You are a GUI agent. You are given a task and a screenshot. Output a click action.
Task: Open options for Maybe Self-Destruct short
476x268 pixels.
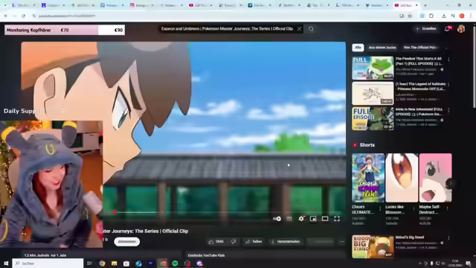pyautogui.click(x=448, y=208)
